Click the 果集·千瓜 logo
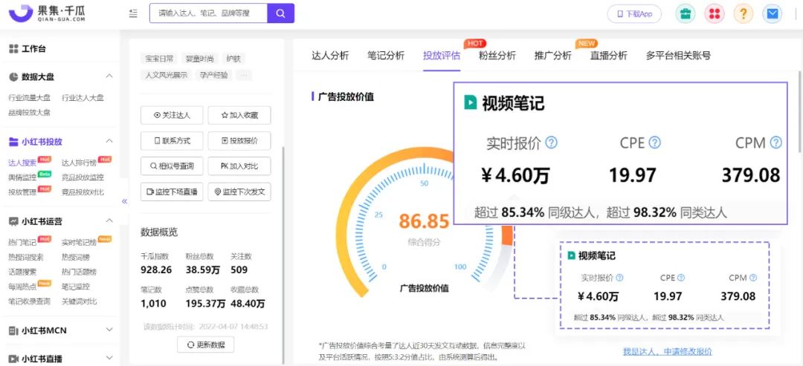This screenshot has height=366, width=803. 47,13
